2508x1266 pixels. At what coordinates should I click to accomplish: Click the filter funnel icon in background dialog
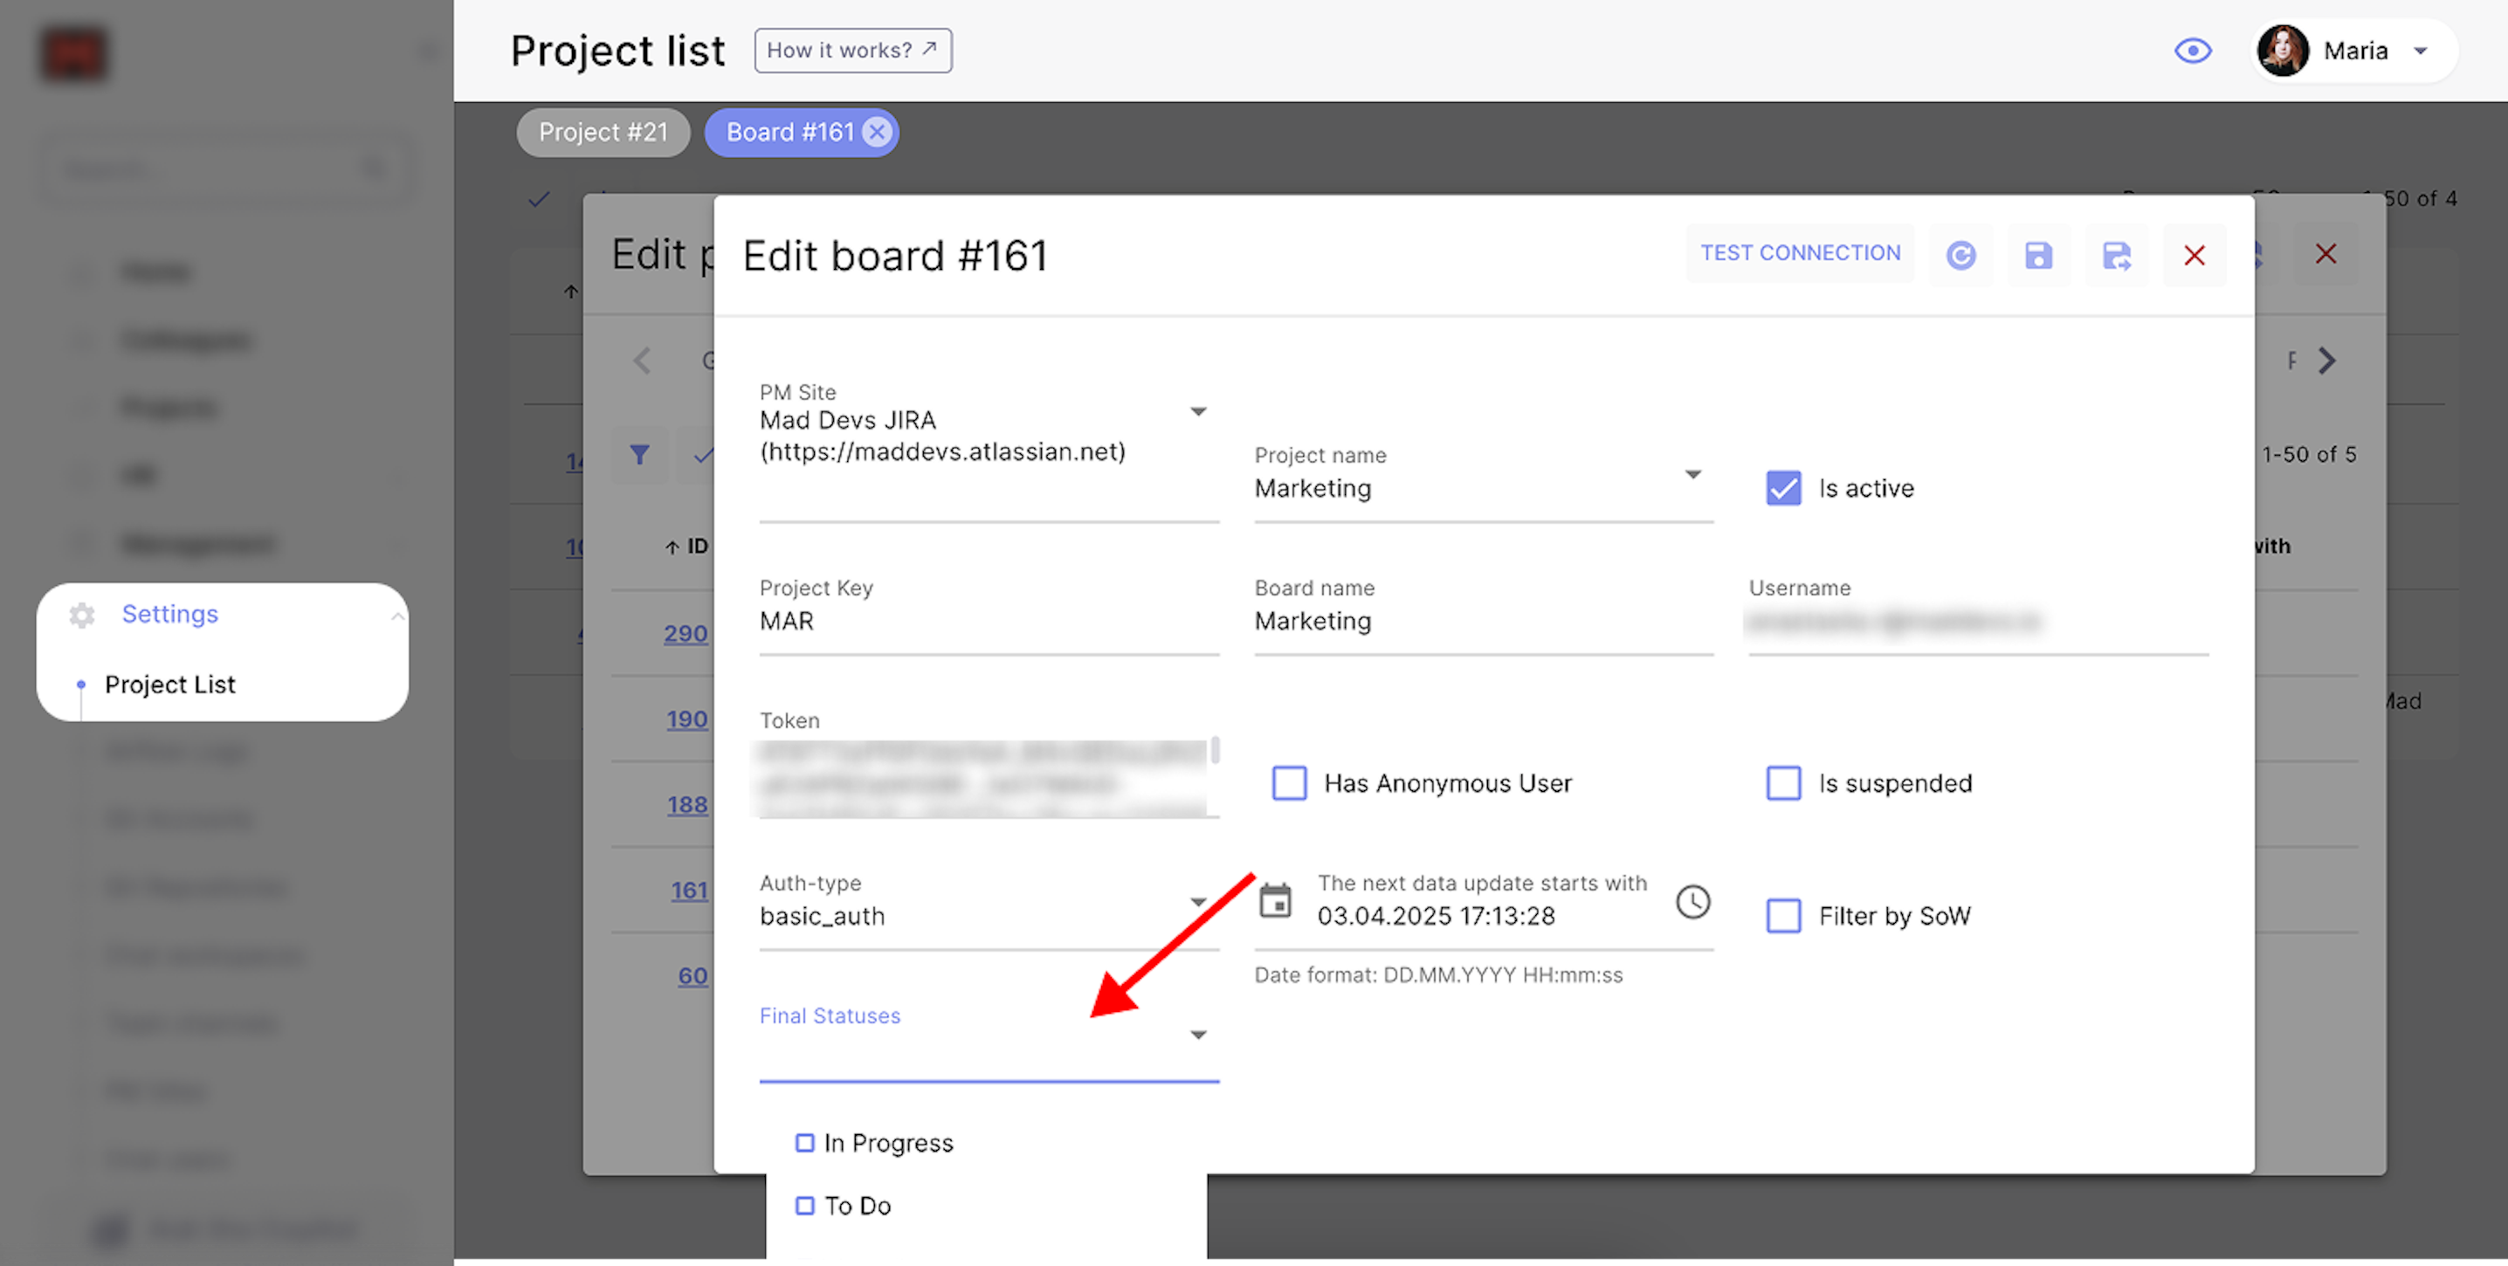click(638, 454)
